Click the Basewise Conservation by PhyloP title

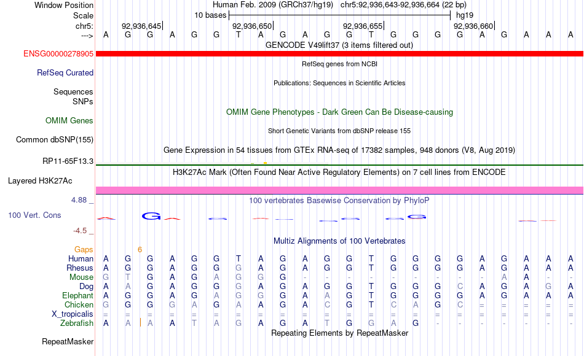coord(339,201)
